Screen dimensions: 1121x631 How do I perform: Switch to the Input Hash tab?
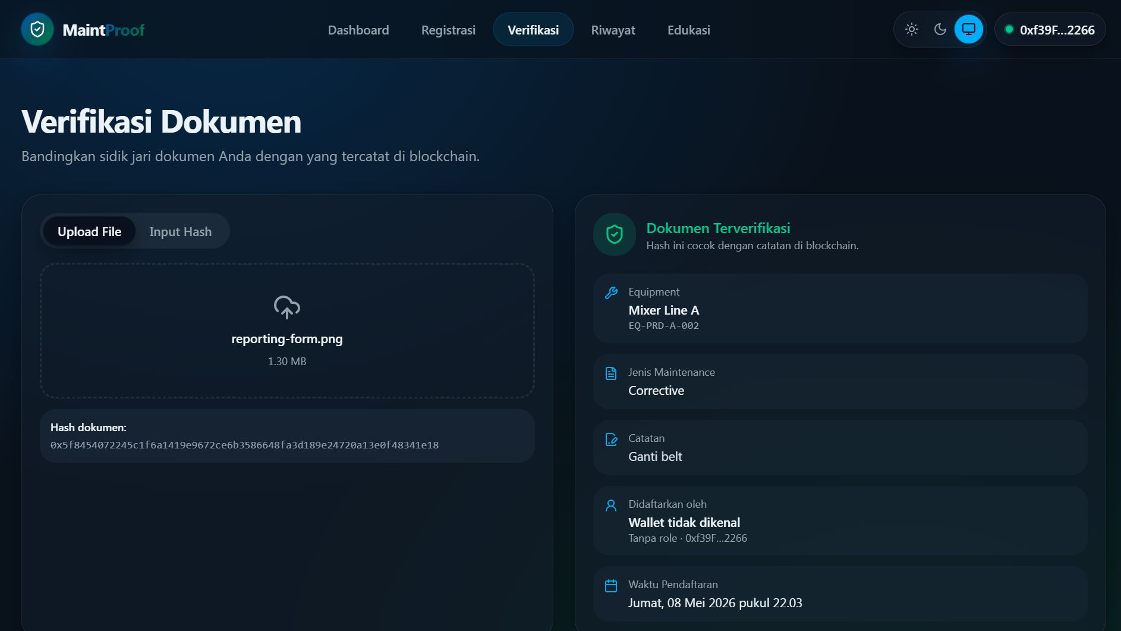[x=181, y=231]
